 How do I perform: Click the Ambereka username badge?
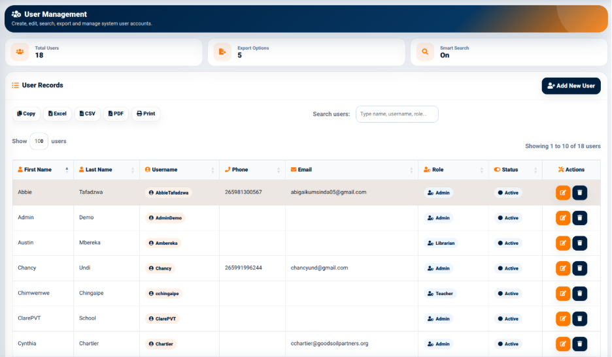[163, 243]
